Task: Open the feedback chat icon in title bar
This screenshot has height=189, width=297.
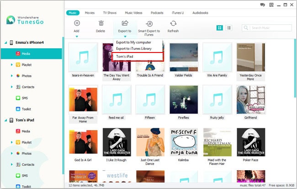Action: coord(262,5)
